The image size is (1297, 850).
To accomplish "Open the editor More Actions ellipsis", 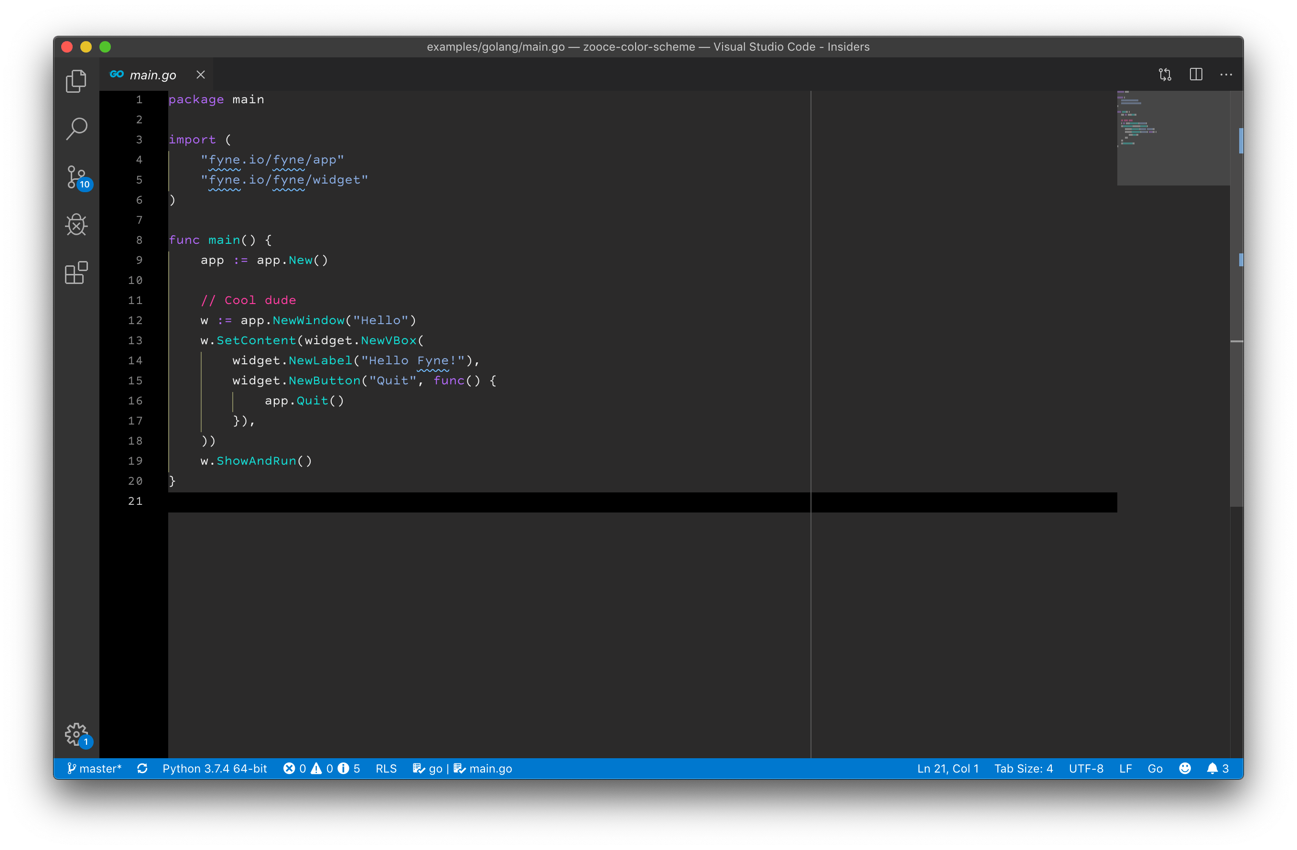I will [x=1226, y=75].
